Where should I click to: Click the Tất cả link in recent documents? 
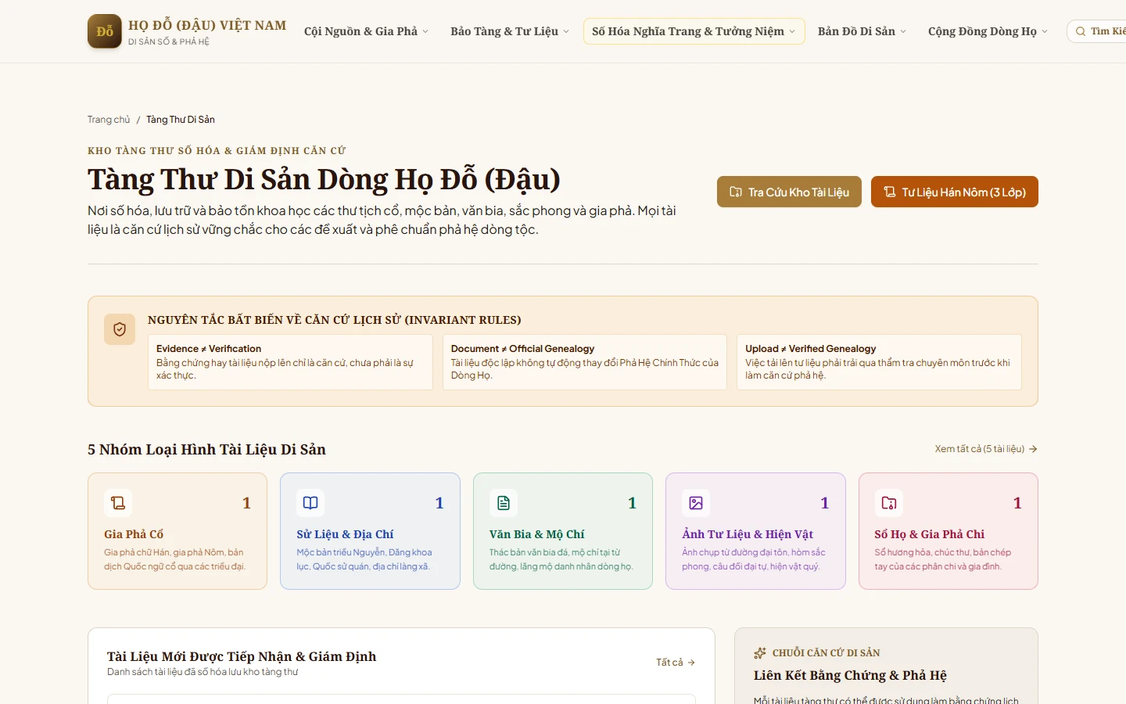[676, 663]
